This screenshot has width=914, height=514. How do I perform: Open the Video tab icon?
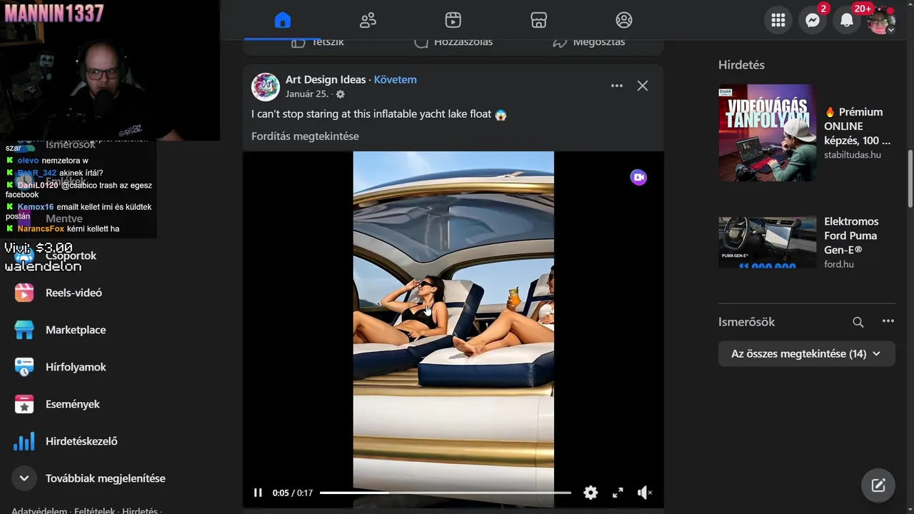point(453,20)
